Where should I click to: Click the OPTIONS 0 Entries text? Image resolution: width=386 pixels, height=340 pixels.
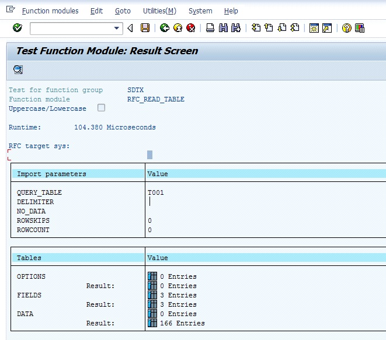[178, 276]
